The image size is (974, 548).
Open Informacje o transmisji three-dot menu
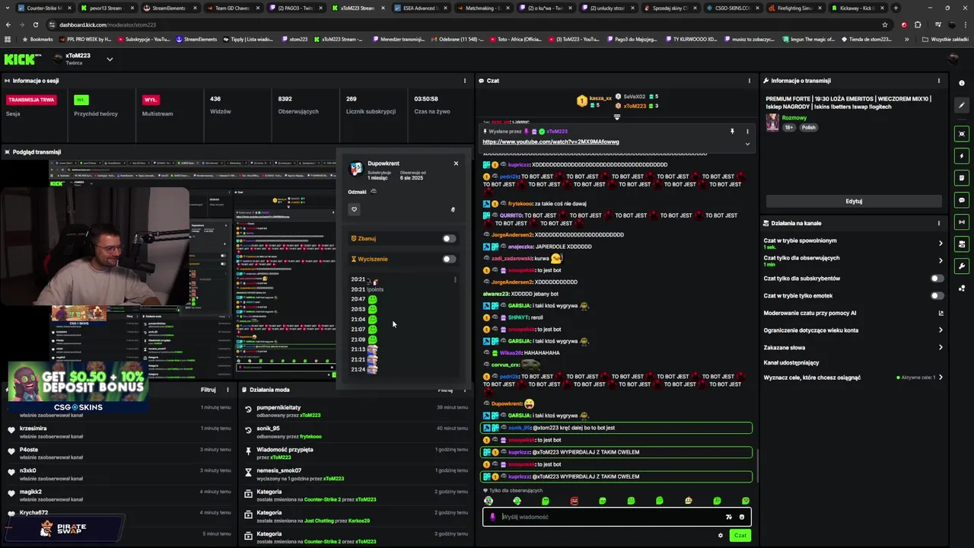tap(938, 81)
